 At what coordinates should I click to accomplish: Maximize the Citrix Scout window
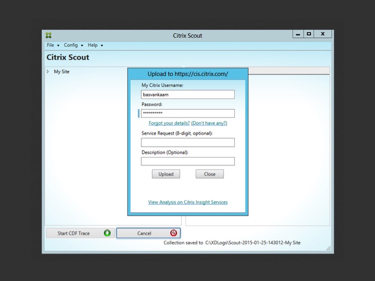[309, 34]
